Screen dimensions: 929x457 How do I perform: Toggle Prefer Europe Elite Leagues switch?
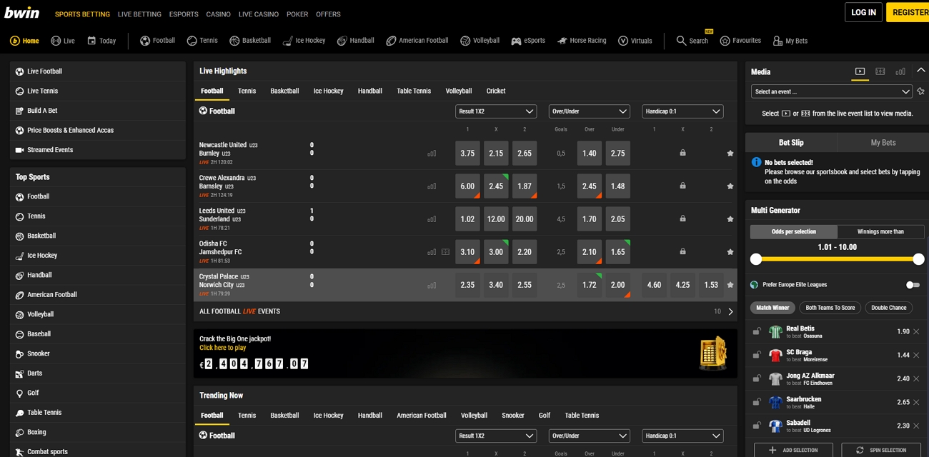[913, 284]
